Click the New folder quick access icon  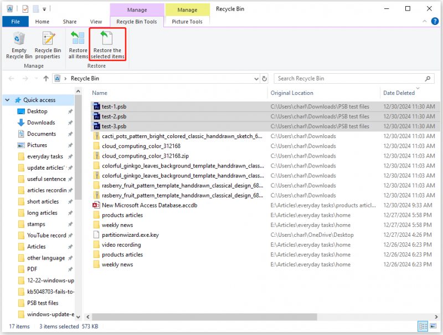click(x=36, y=9)
